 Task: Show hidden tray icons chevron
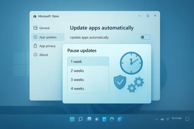tap(157, 119)
